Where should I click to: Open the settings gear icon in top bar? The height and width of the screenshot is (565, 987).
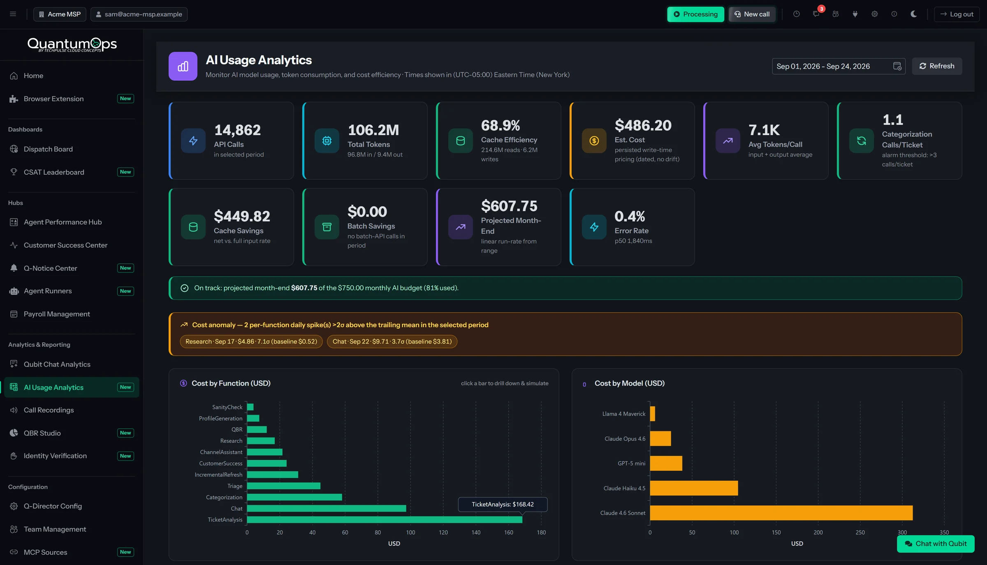click(x=875, y=14)
